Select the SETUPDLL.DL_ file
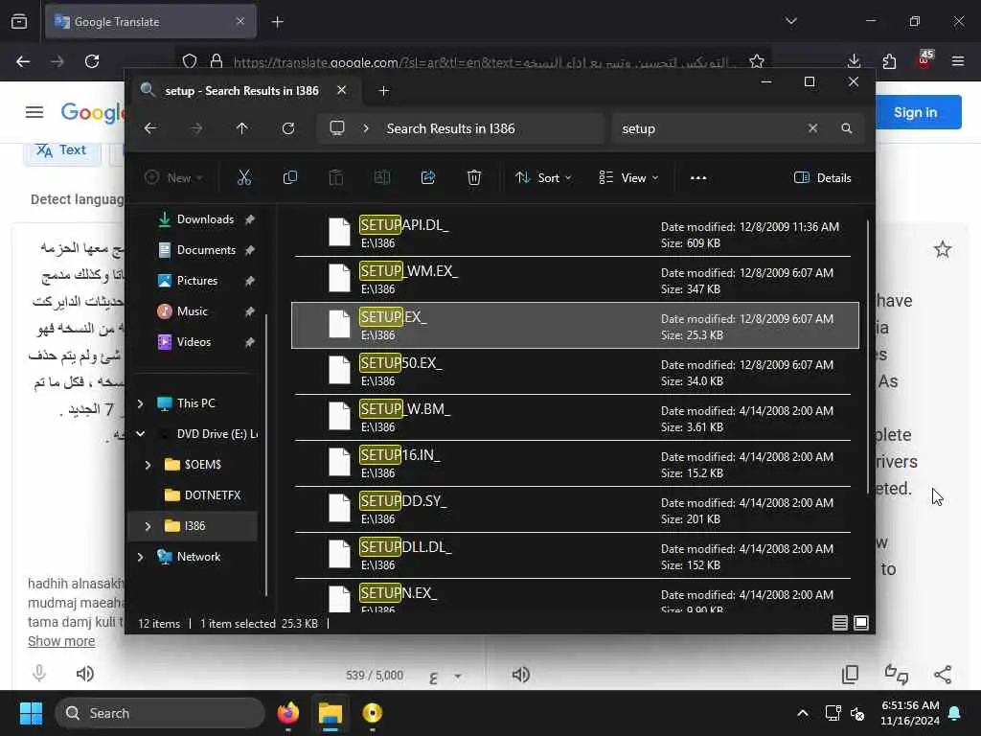 pyautogui.click(x=575, y=555)
